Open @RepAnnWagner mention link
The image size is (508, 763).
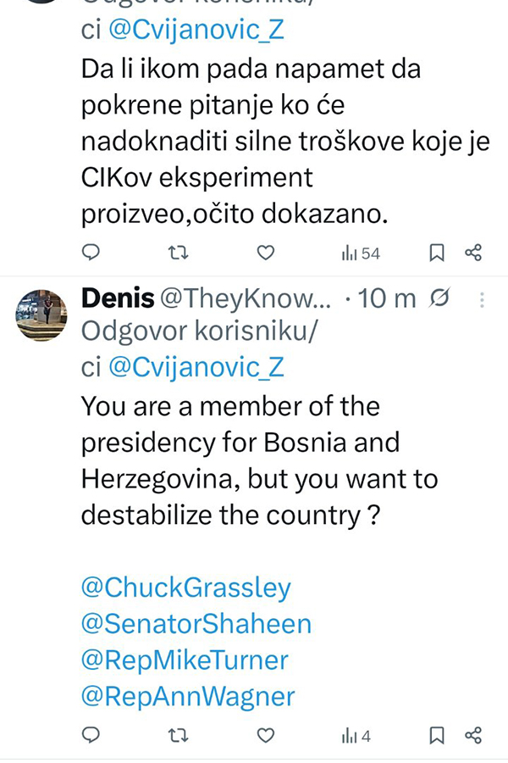(x=188, y=697)
